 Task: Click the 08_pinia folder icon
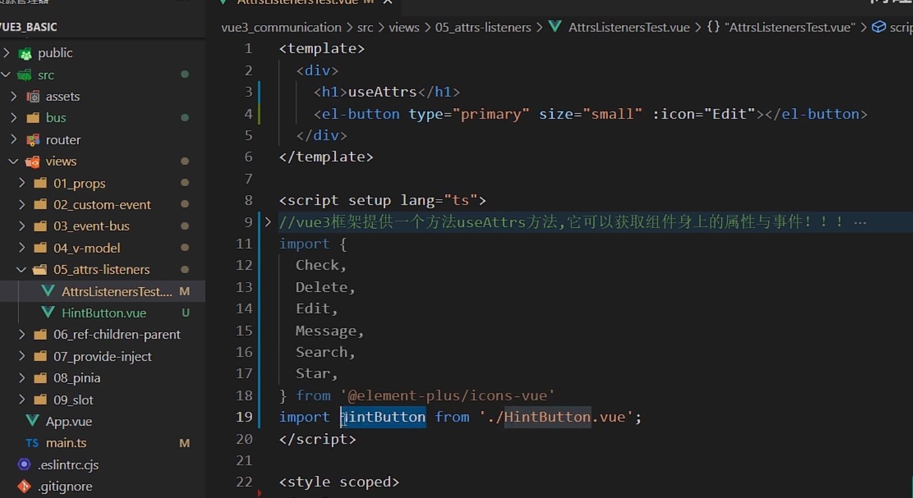tap(41, 378)
